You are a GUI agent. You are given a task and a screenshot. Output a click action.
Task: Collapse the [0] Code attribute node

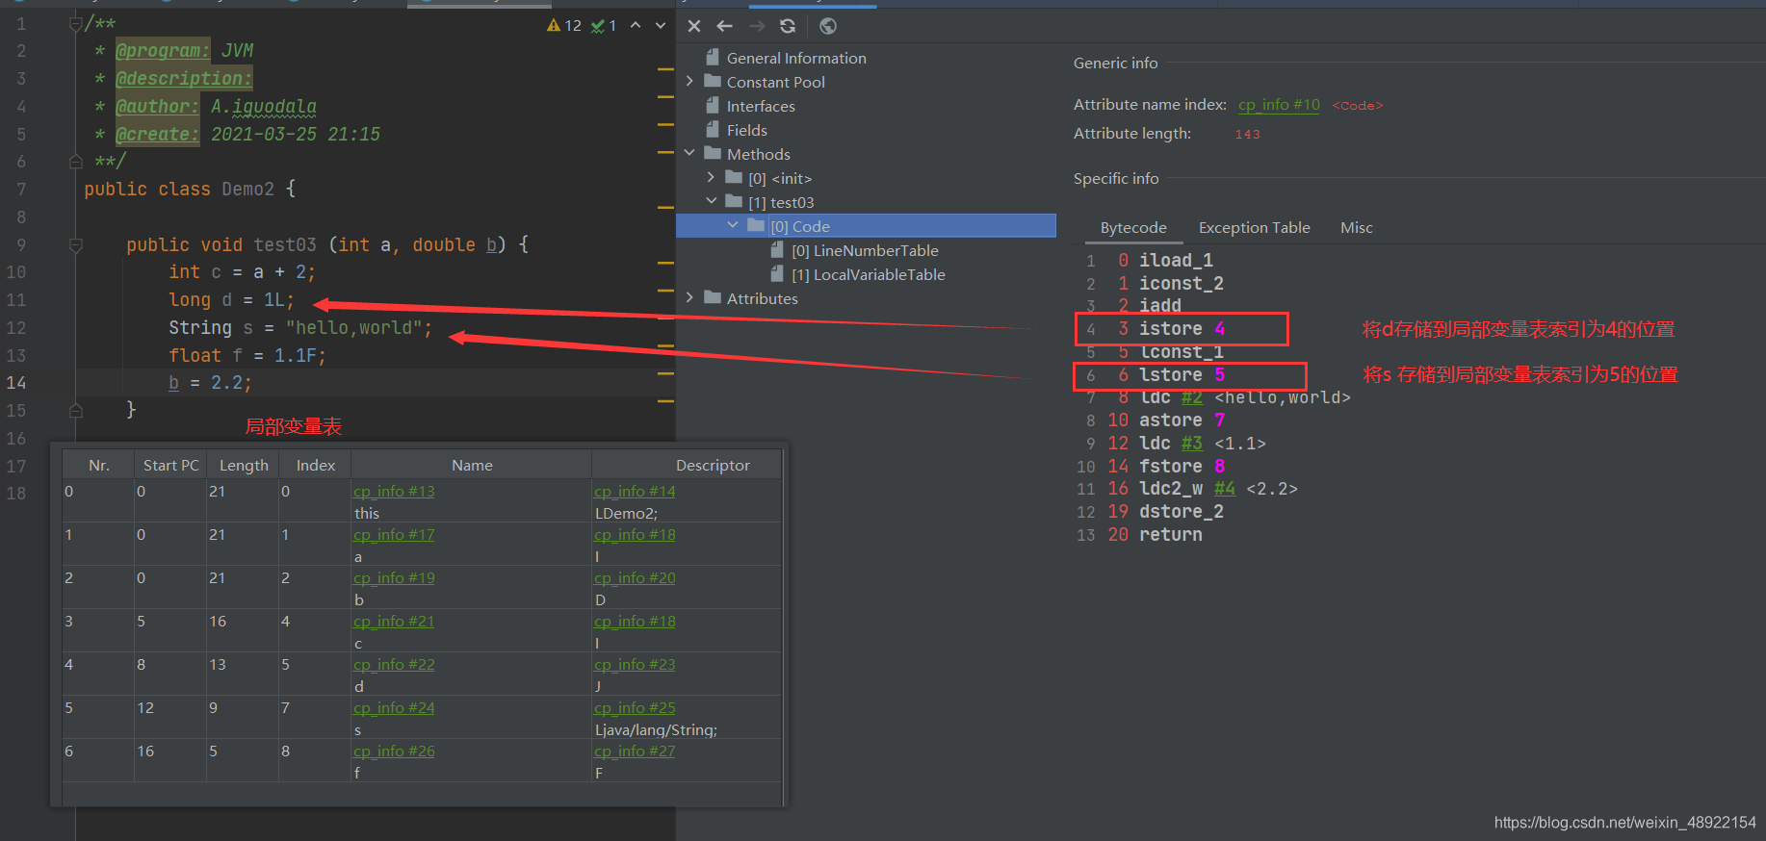(733, 225)
